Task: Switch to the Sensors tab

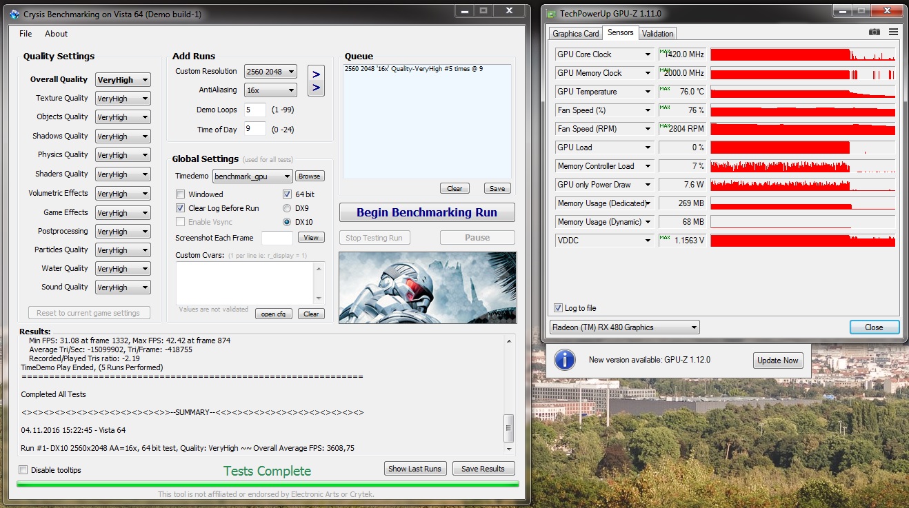Action: pos(621,32)
